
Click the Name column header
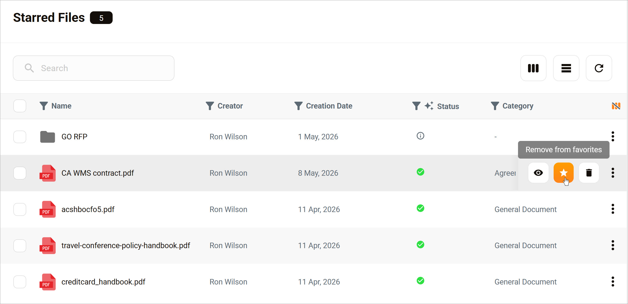pos(61,106)
